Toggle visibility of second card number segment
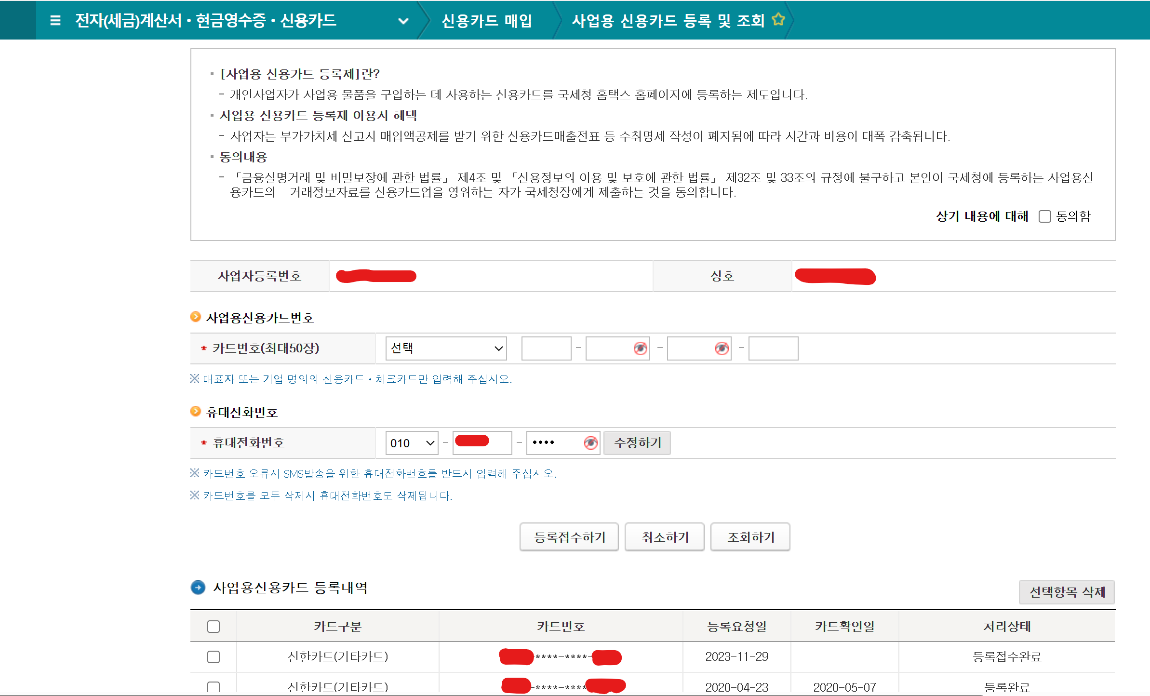The height and width of the screenshot is (696, 1150). 641,348
